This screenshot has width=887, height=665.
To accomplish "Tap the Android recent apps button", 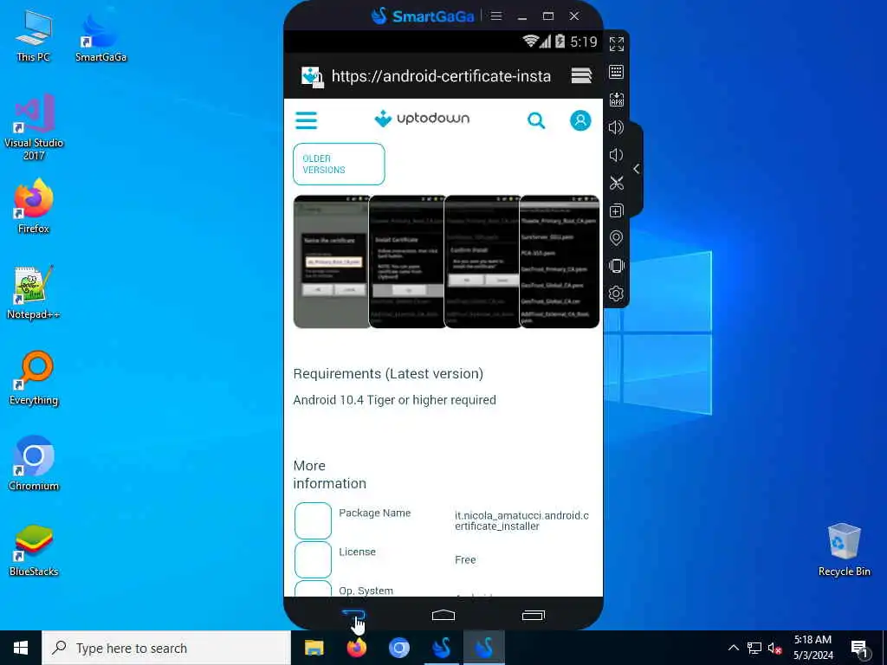I will (x=533, y=616).
